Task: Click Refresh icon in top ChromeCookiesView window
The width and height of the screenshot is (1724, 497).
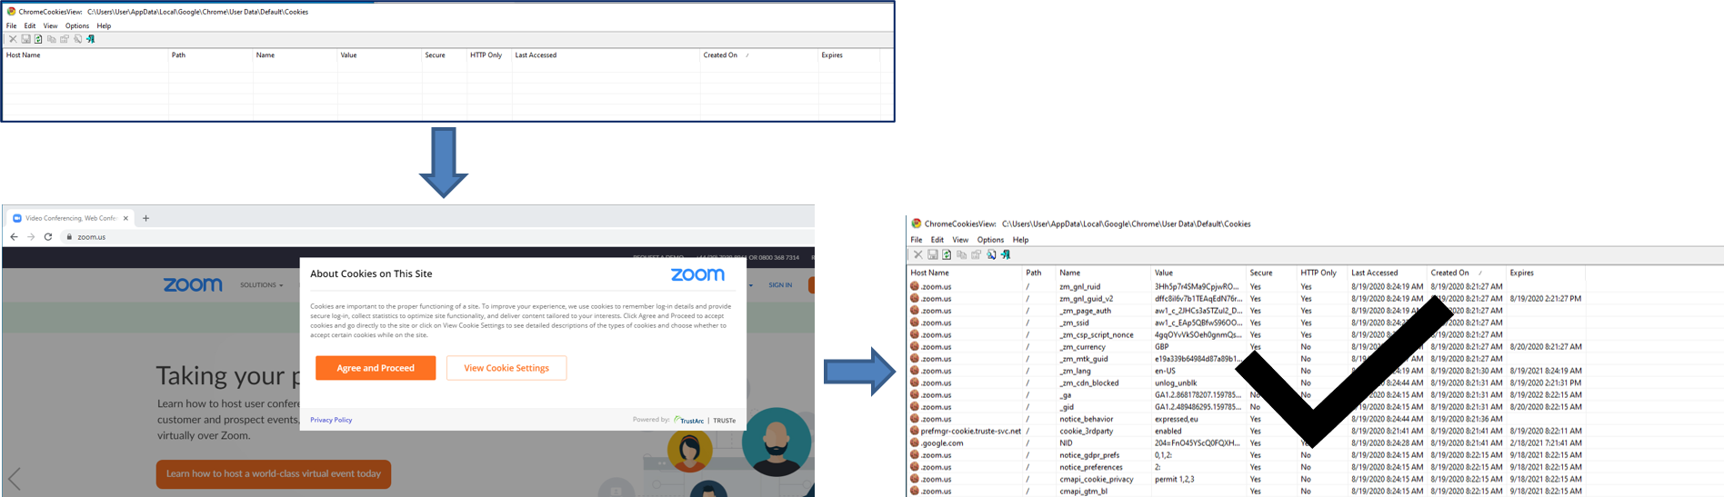Action: [x=38, y=39]
